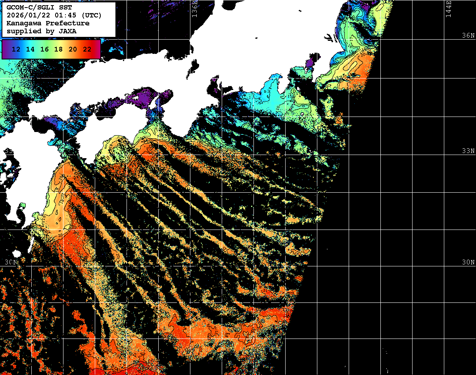Select the 36N latitude label
This screenshot has width=476, height=375.
click(468, 36)
